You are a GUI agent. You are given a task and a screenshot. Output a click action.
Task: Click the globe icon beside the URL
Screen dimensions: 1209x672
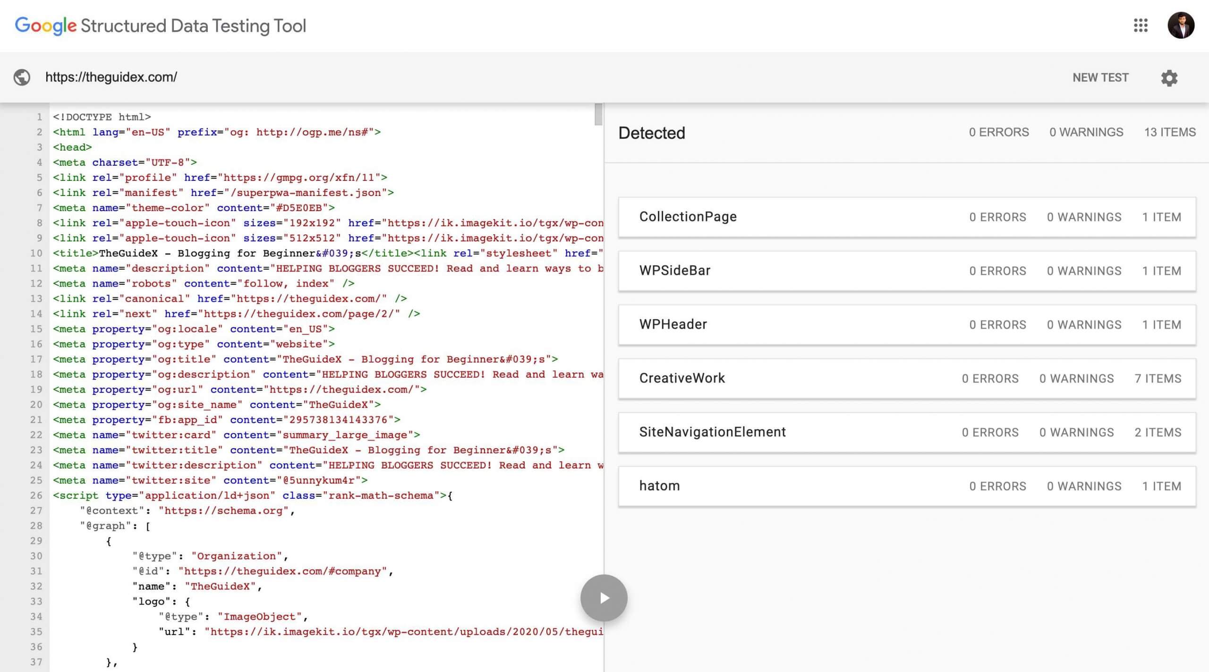tap(22, 77)
